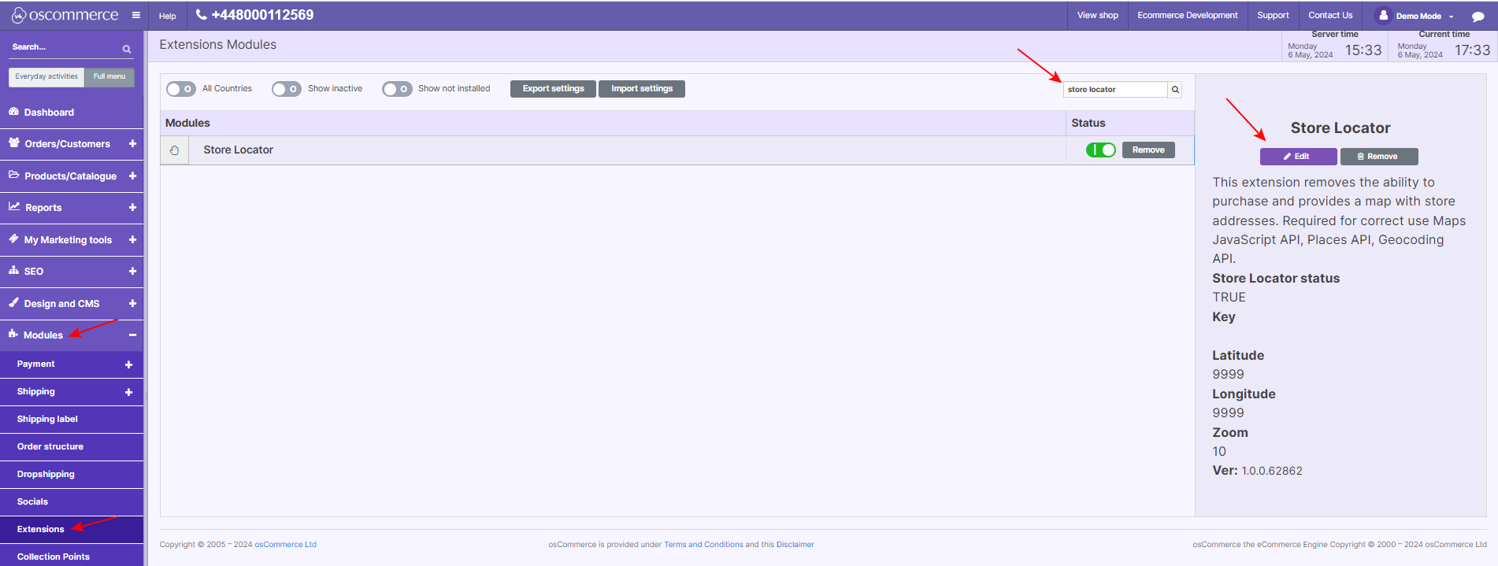
Task: Click Remove button in Store Locator side panel
Action: [x=1379, y=157]
